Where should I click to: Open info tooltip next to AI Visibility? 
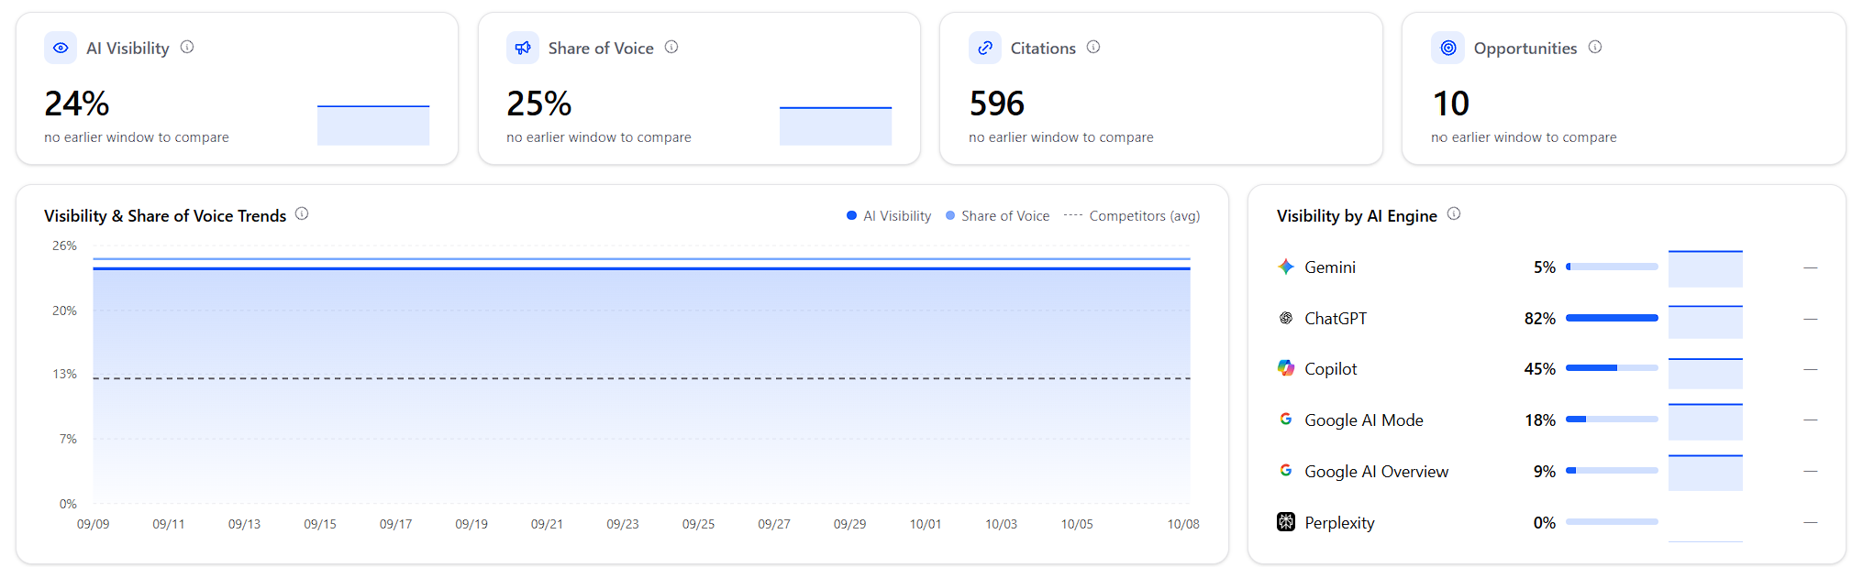pos(187,47)
